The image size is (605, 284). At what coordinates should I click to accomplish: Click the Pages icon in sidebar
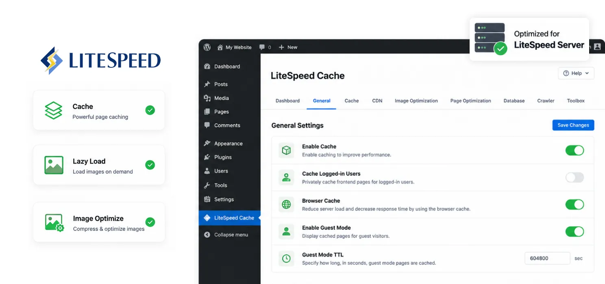(207, 112)
